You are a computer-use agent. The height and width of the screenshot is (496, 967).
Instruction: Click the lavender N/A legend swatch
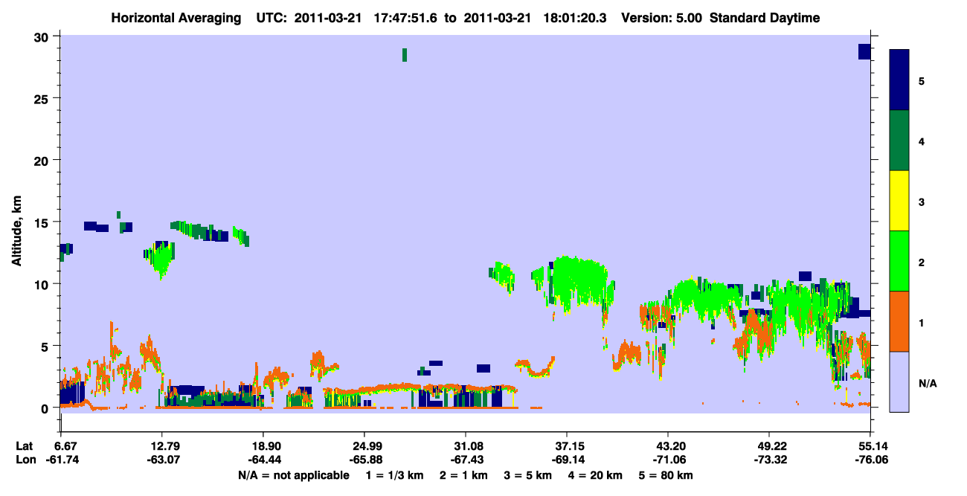tap(899, 381)
